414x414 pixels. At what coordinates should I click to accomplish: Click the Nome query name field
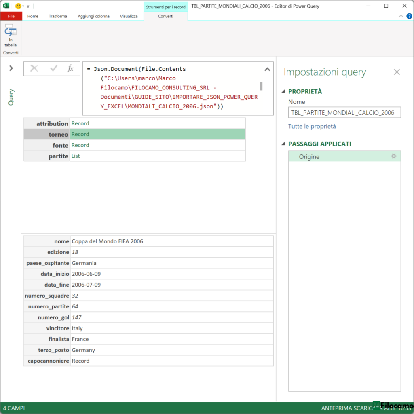click(x=344, y=112)
